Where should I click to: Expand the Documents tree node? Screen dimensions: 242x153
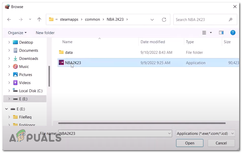tap(9, 50)
